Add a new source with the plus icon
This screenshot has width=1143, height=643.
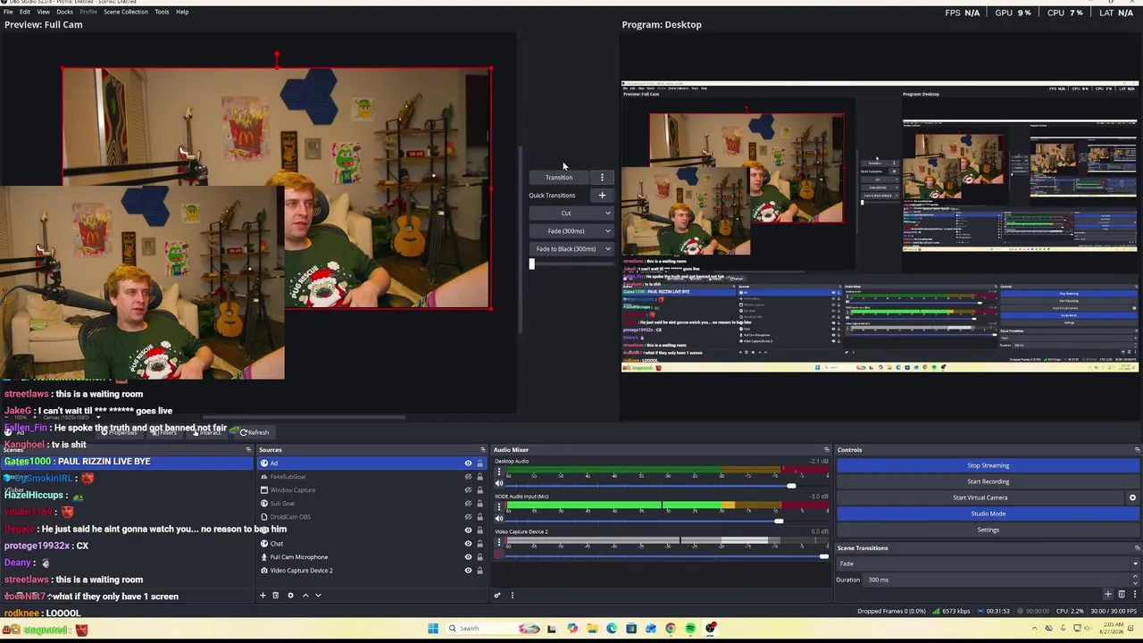(263, 595)
